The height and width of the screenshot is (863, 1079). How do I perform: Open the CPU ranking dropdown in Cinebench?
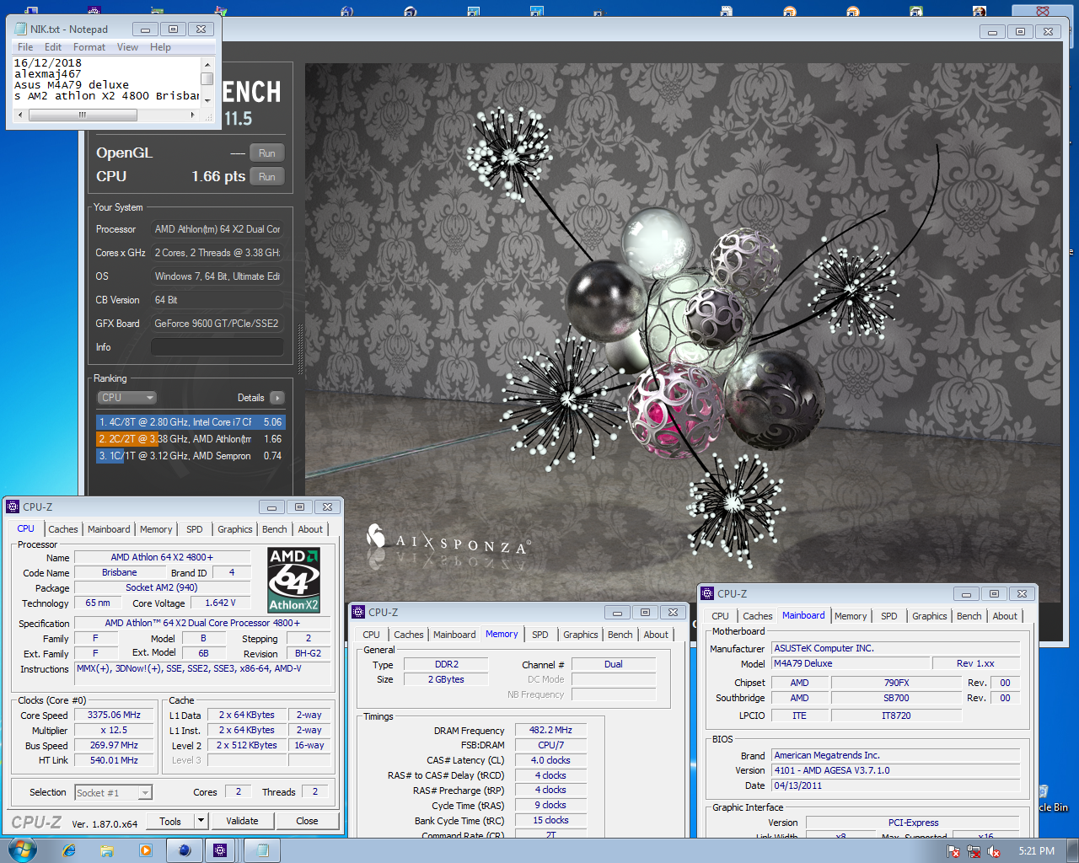pyautogui.click(x=127, y=398)
